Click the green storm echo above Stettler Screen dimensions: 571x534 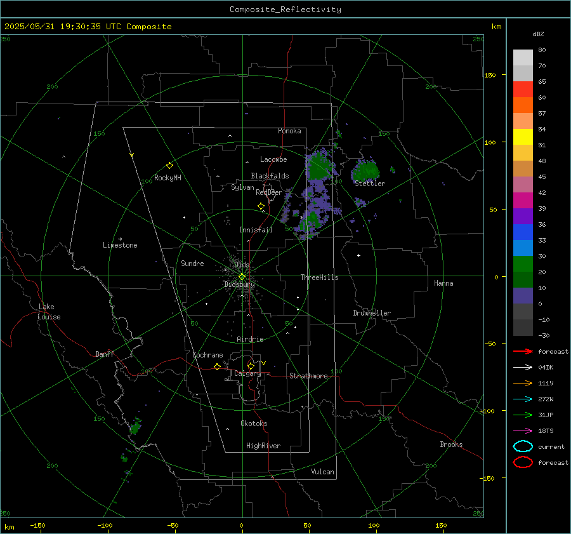point(365,171)
